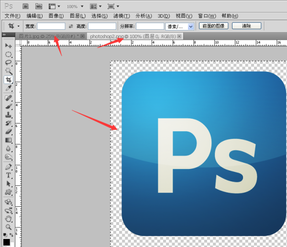Open the Crop tool preset picker arrow

point(18,26)
